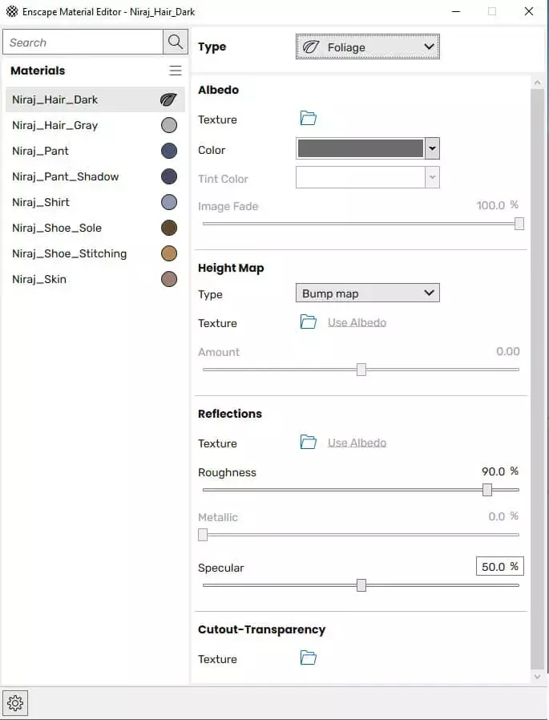Screen dimensions: 549x720
Task: Click foliage leaf icon beside Niraj_Hair_Dark
Action: (168, 100)
